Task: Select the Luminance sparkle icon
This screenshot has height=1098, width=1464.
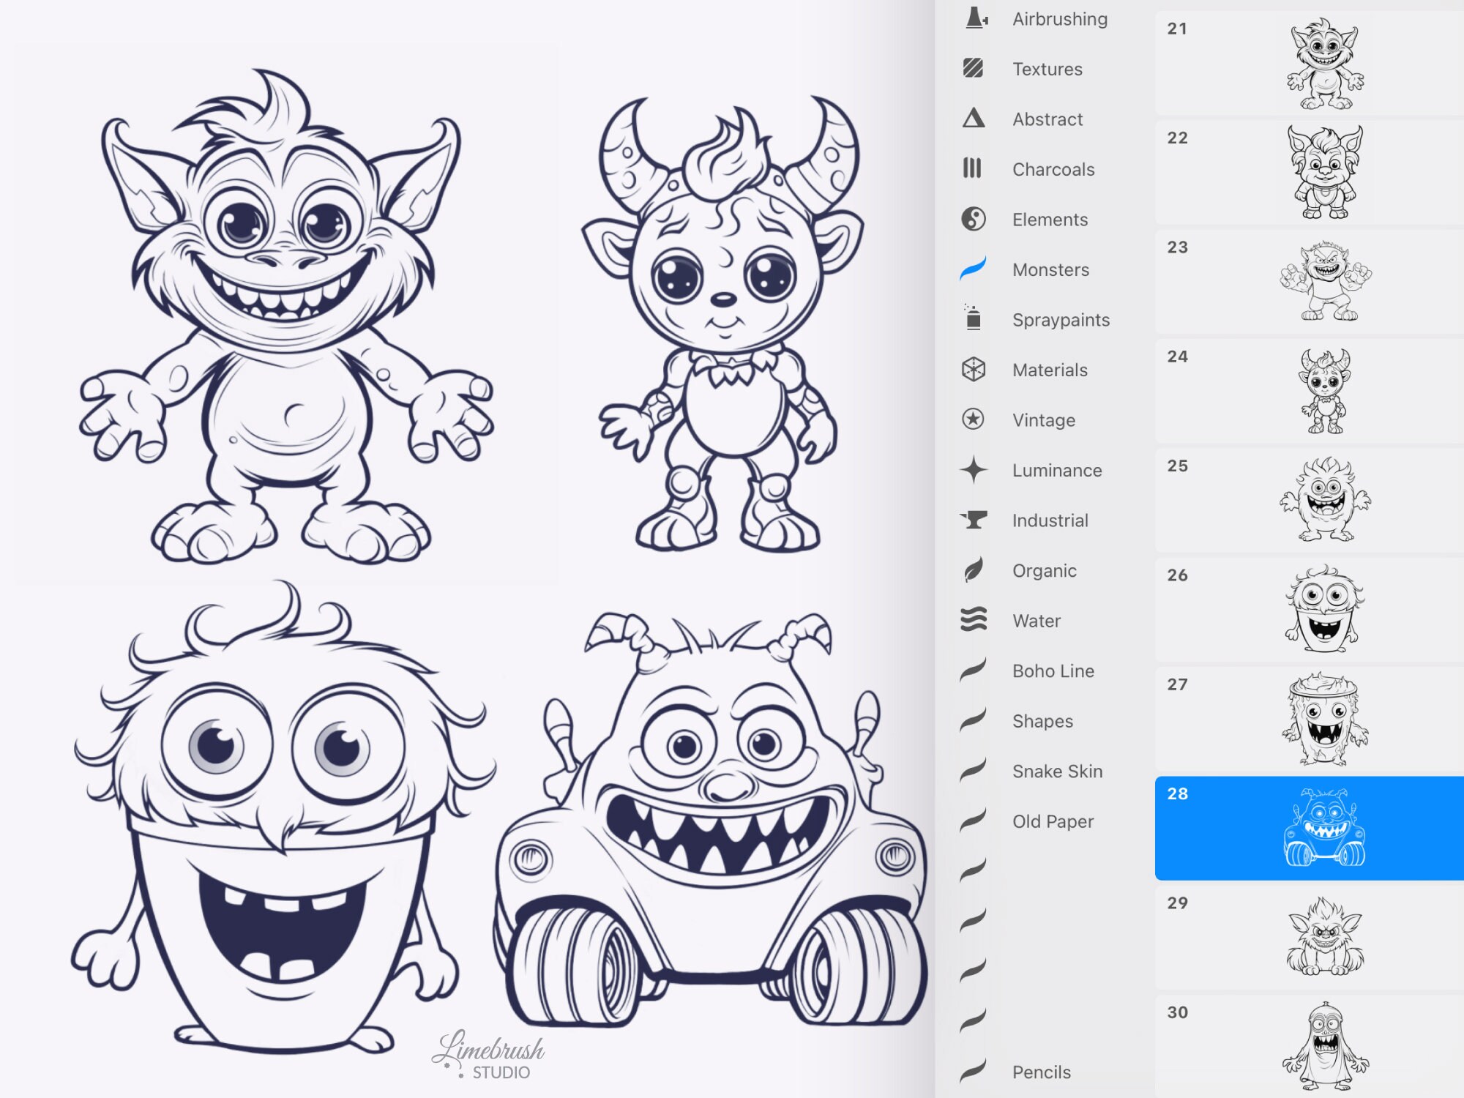Action: pyautogui.click(x=974, y=470)
